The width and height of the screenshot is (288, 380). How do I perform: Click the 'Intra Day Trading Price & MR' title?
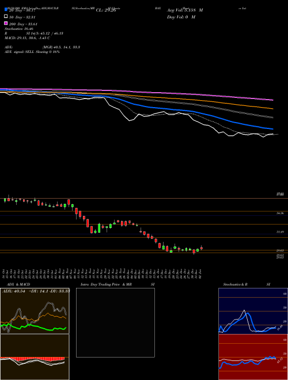[x=106, y=284]
